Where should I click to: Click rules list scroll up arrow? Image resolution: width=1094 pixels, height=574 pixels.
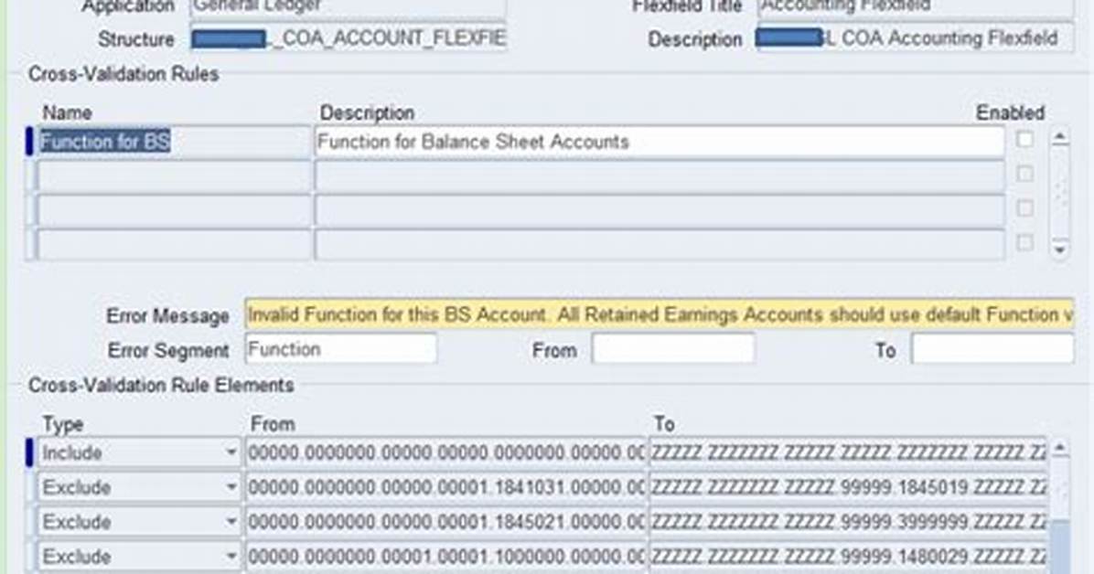click(x=1060, y=138)
